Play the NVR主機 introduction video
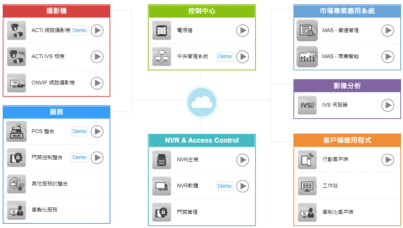 click(242, 160)
